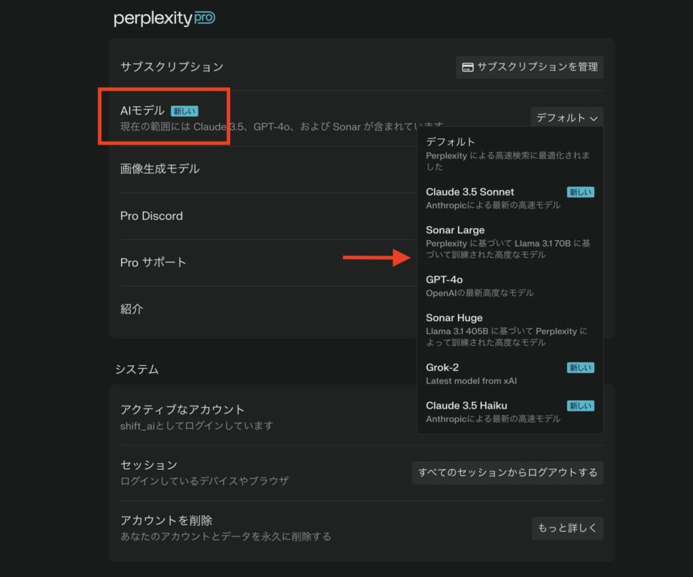Click すべてのセッションからログアウトする button
This screenshot has width=693, height=577.
[x=508, y=473]
